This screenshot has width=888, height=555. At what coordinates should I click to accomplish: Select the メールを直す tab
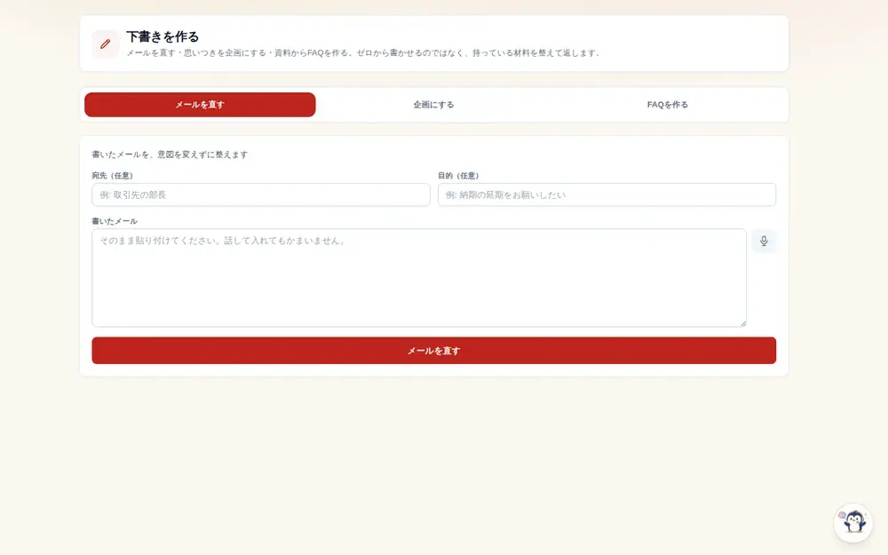click(200, 105)
